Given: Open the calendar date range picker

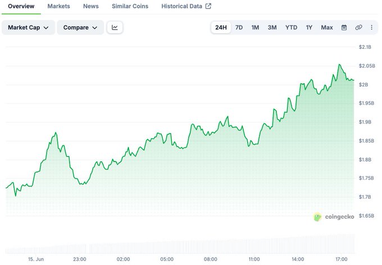Looking at the screenshot, I should (x=344, y=28).
